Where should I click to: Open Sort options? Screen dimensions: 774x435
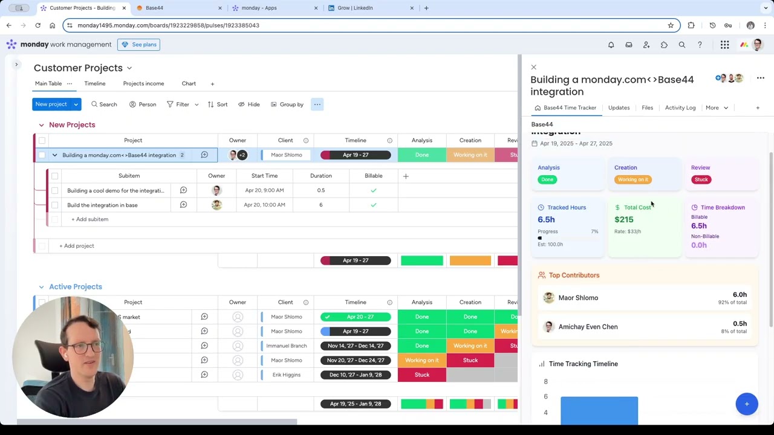(217, 105)
